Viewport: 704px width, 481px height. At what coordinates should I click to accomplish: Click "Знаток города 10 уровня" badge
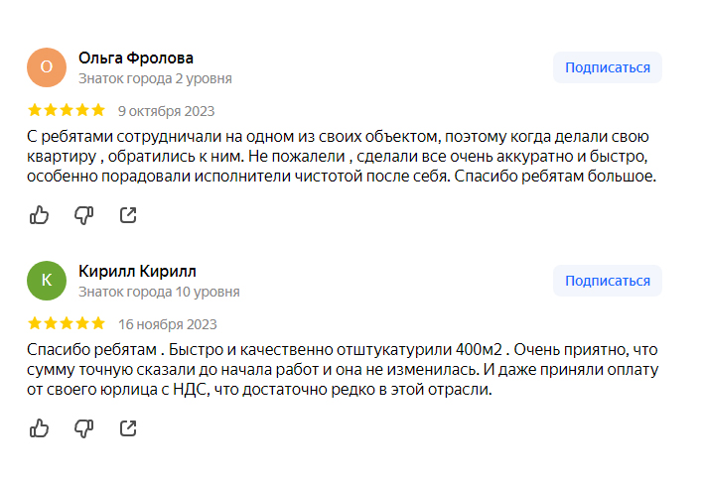click(x=159, y=292)
